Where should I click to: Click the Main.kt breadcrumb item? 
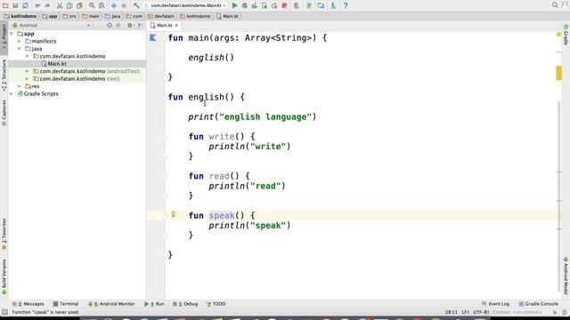[228, 16]
